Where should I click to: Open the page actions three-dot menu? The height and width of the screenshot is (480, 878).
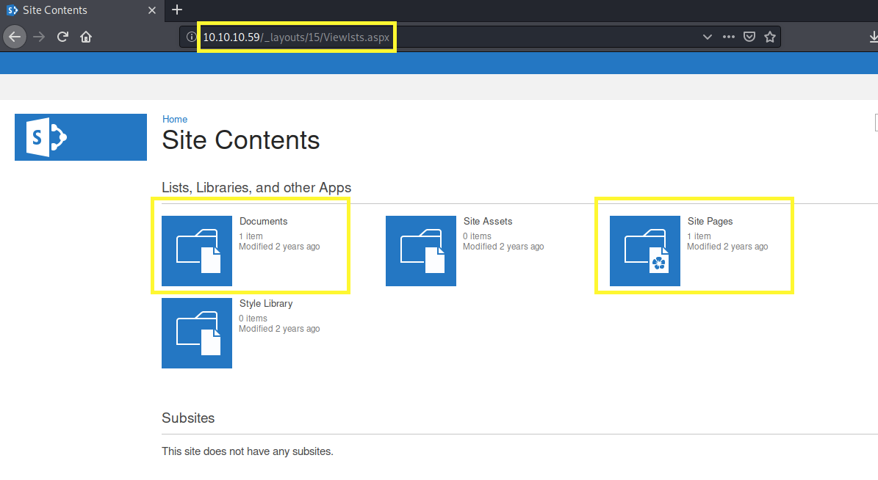(728, 37)
